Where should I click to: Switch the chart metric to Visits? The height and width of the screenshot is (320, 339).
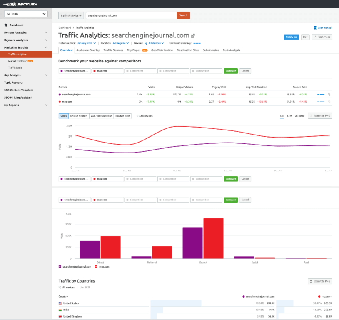[x=64, y=116]
